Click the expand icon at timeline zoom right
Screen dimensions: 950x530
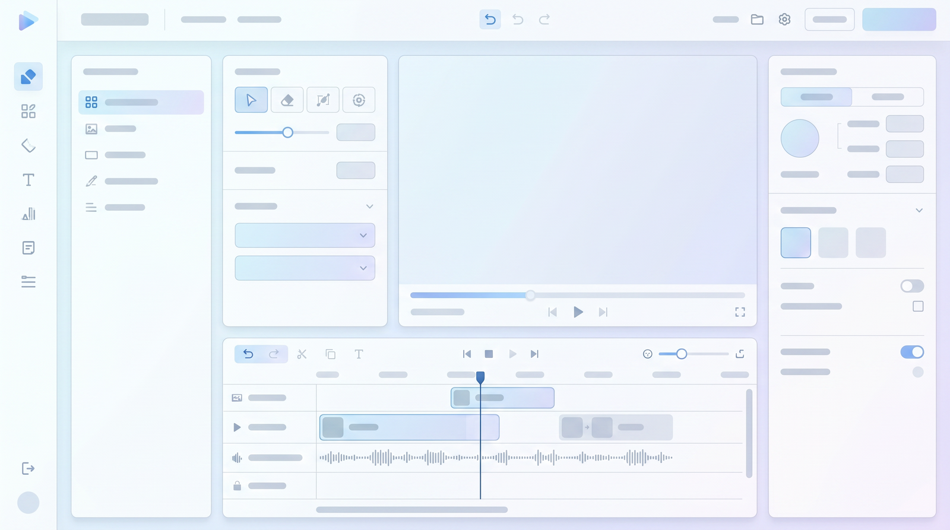point(740,354)
